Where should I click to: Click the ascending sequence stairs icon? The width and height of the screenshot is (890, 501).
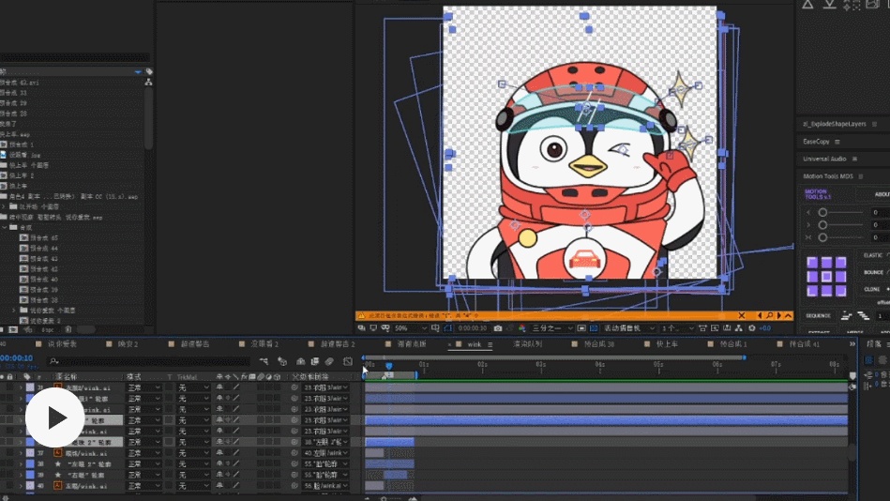point(846,316)
